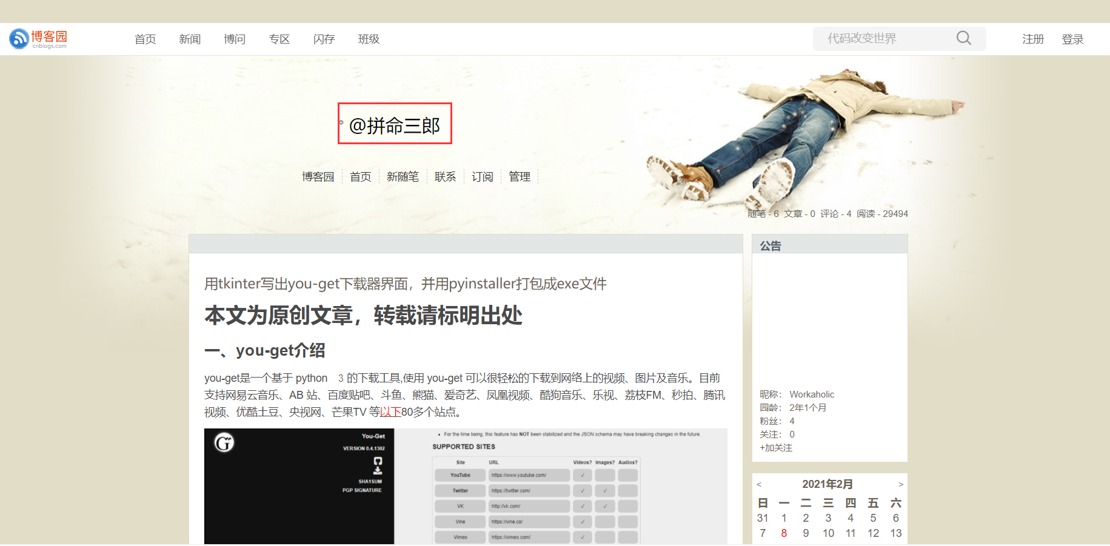
Task: Switch to 专区 in the top navigation
Action: pyautogui.click(x=279, y=39)
